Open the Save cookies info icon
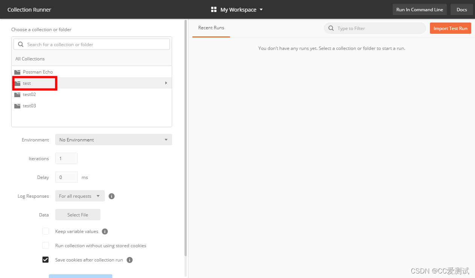475x278 pixels. point(130,260)
